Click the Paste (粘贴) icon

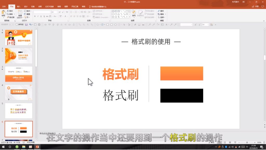tap(3, 13)
